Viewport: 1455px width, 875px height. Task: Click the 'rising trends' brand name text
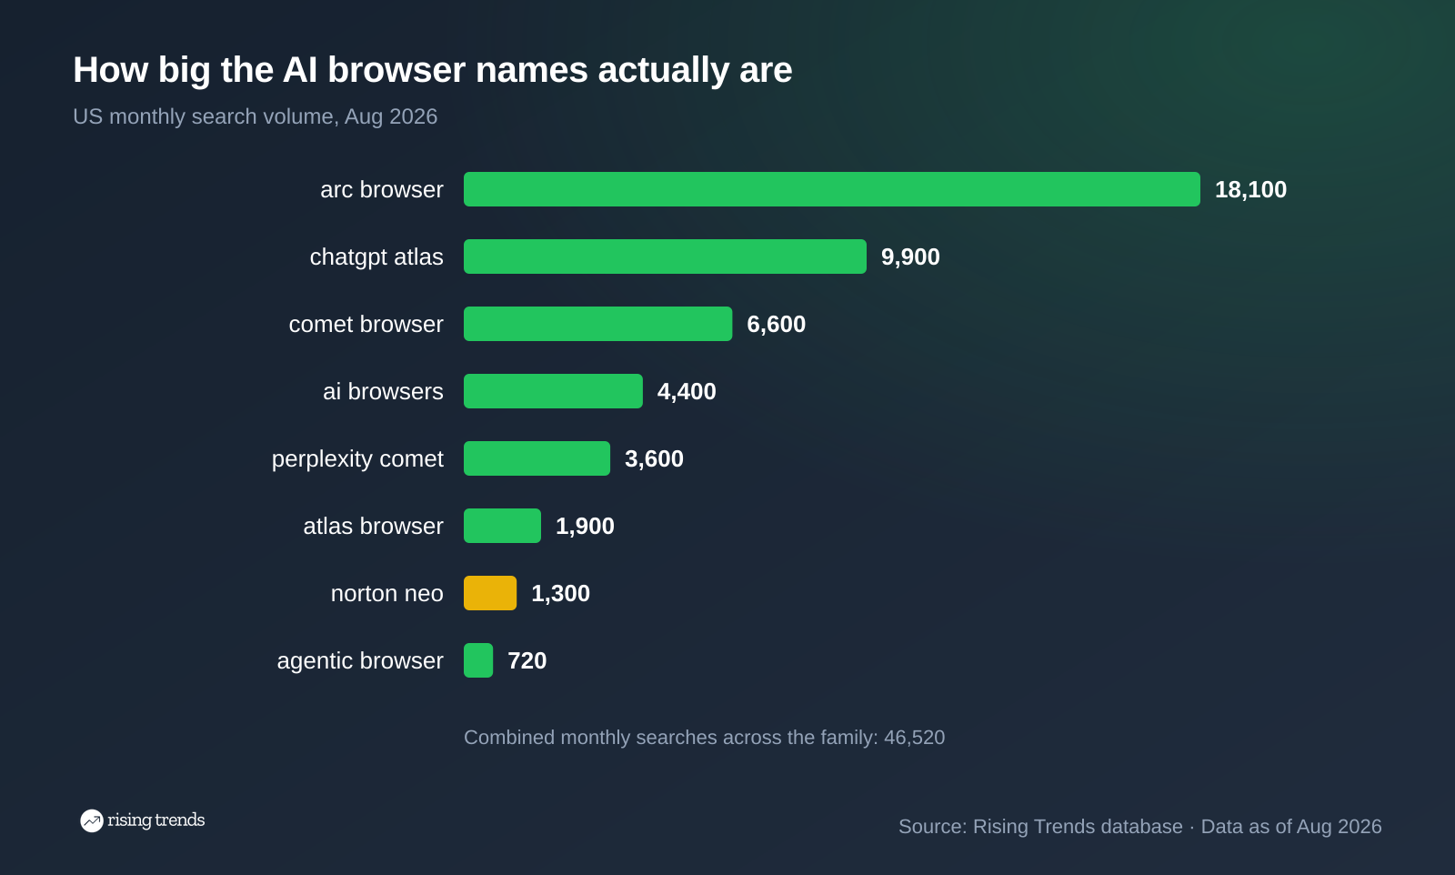pyautogui.click(x=156, y=820)
